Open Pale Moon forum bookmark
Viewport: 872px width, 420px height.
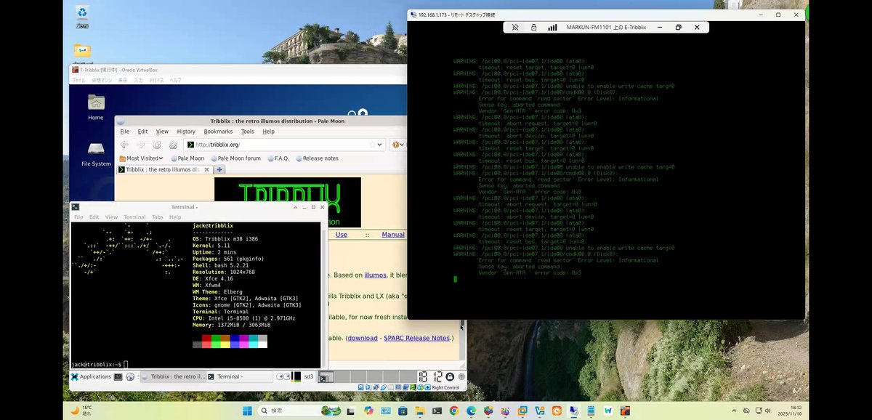(235, 158)
